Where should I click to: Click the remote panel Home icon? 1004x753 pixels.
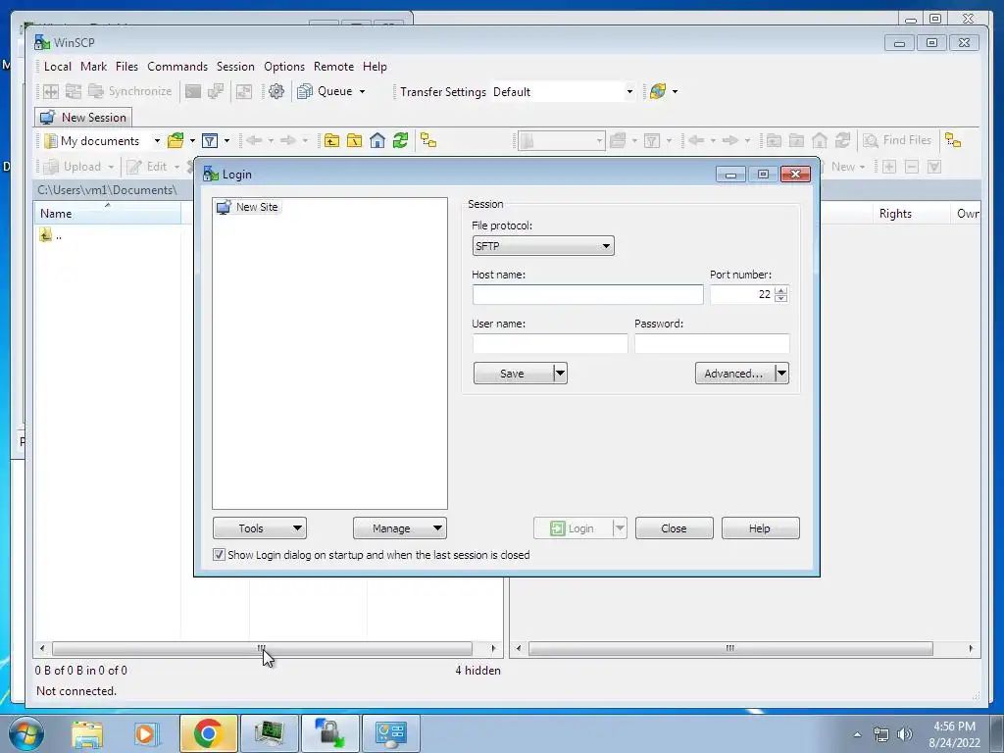[x=820, y=141]
